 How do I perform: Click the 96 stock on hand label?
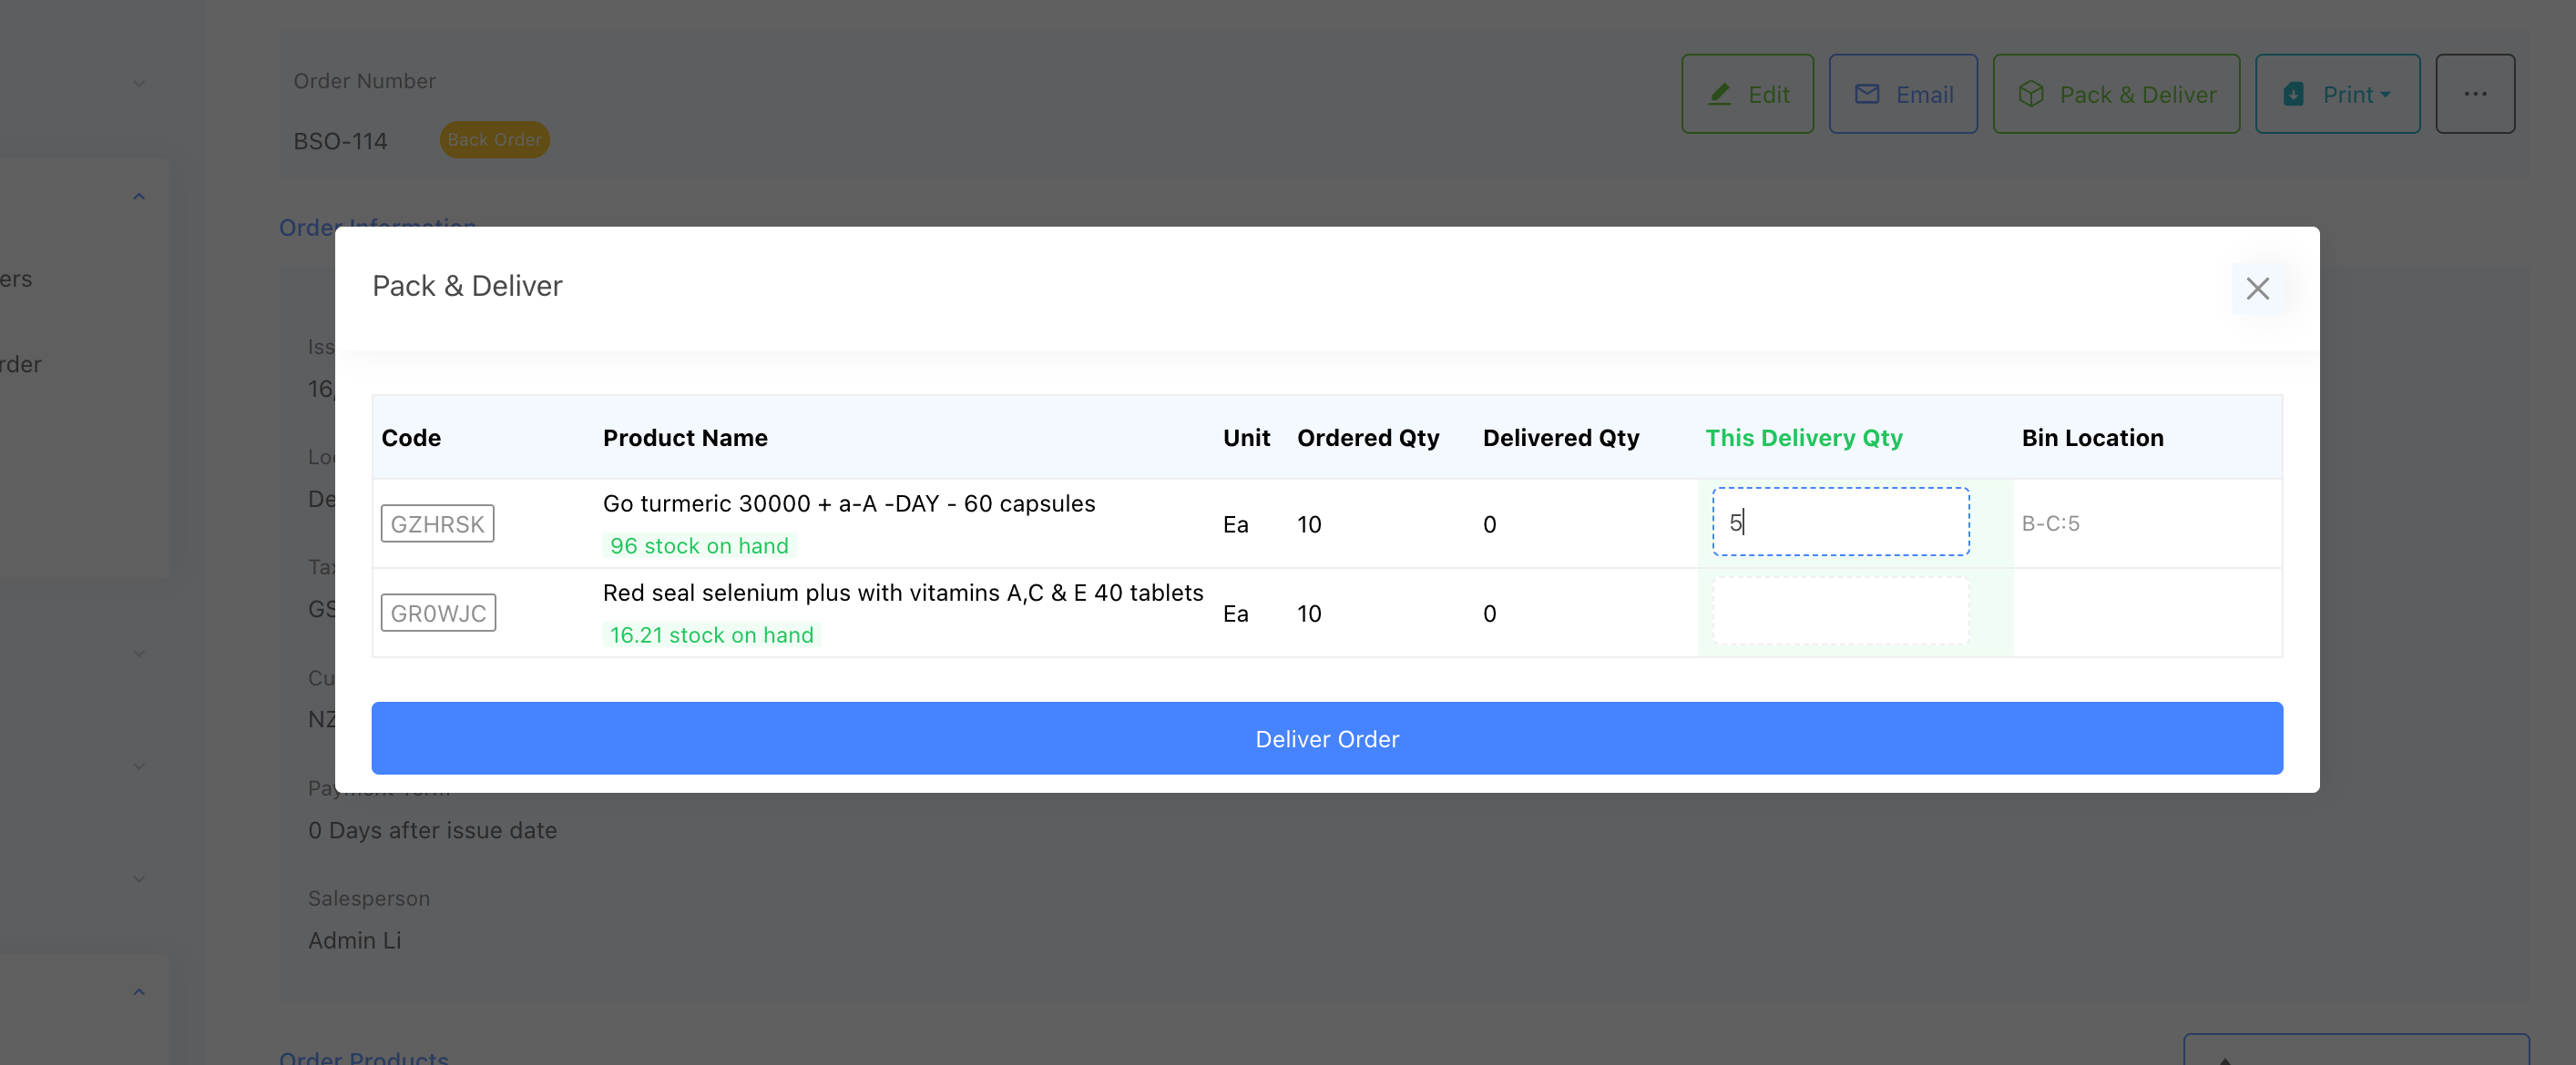click(x=699, y=545)
